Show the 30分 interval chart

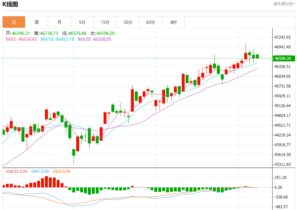coord(128,22)
